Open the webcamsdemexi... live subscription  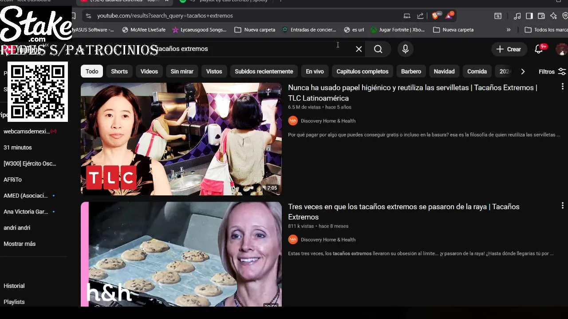30,131
